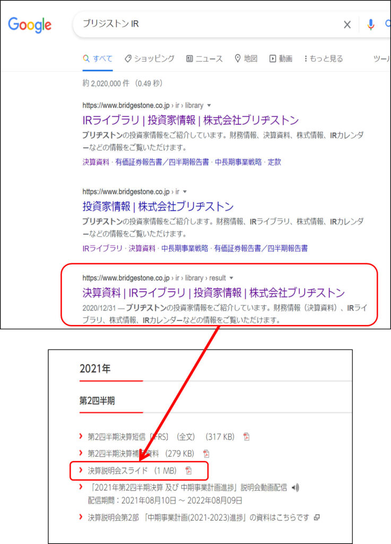Open dropdown arrow beside library › result URL
This screenshot has height=544, width=391.
coord(231,278)
